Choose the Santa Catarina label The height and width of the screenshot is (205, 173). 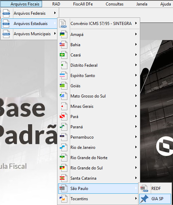click(83, 178)
